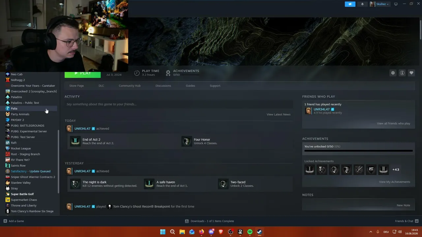Open Firefox from the taskbar
Screen dimensions: 422x237
click(x=201, y=232)
